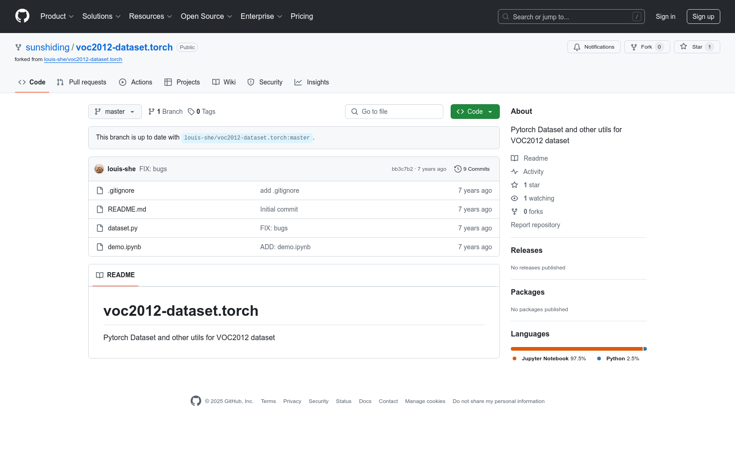735x459 pixels.
Task: Click the Python 2.5% language label
Action: coord(618,358)
